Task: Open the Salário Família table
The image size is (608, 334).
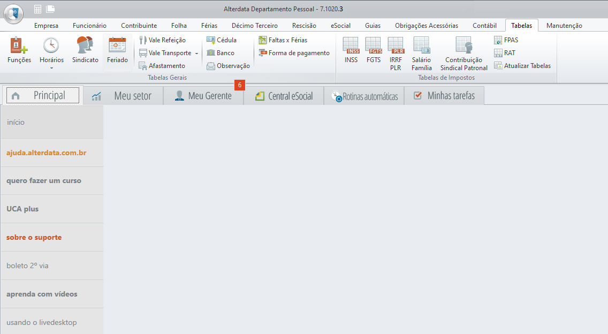Action: click(x=422, y=54)
